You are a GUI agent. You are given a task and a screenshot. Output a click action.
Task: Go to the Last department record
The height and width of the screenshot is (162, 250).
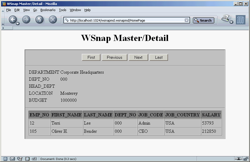(159, 57)
